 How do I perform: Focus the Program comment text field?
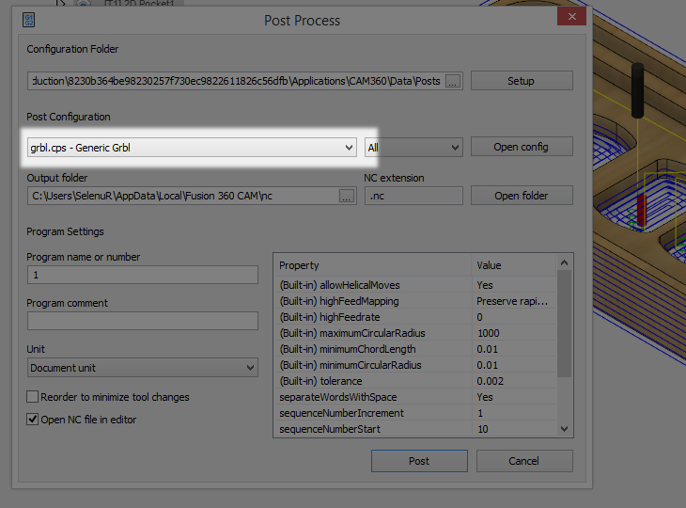click(x=142, y=321)
